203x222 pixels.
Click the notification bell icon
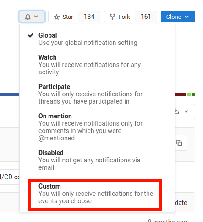pyautogui.click(x=27, y=17)
